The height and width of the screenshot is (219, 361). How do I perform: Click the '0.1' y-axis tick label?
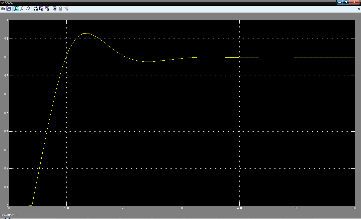click(6, 187)
